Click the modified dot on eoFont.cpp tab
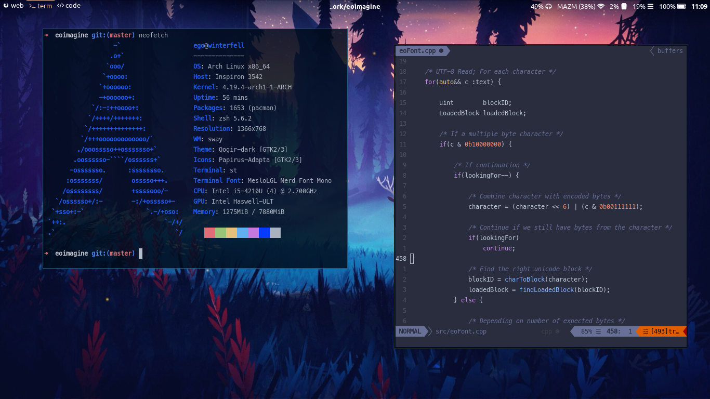This screenshot has height=399, width=710. (441, 51)
